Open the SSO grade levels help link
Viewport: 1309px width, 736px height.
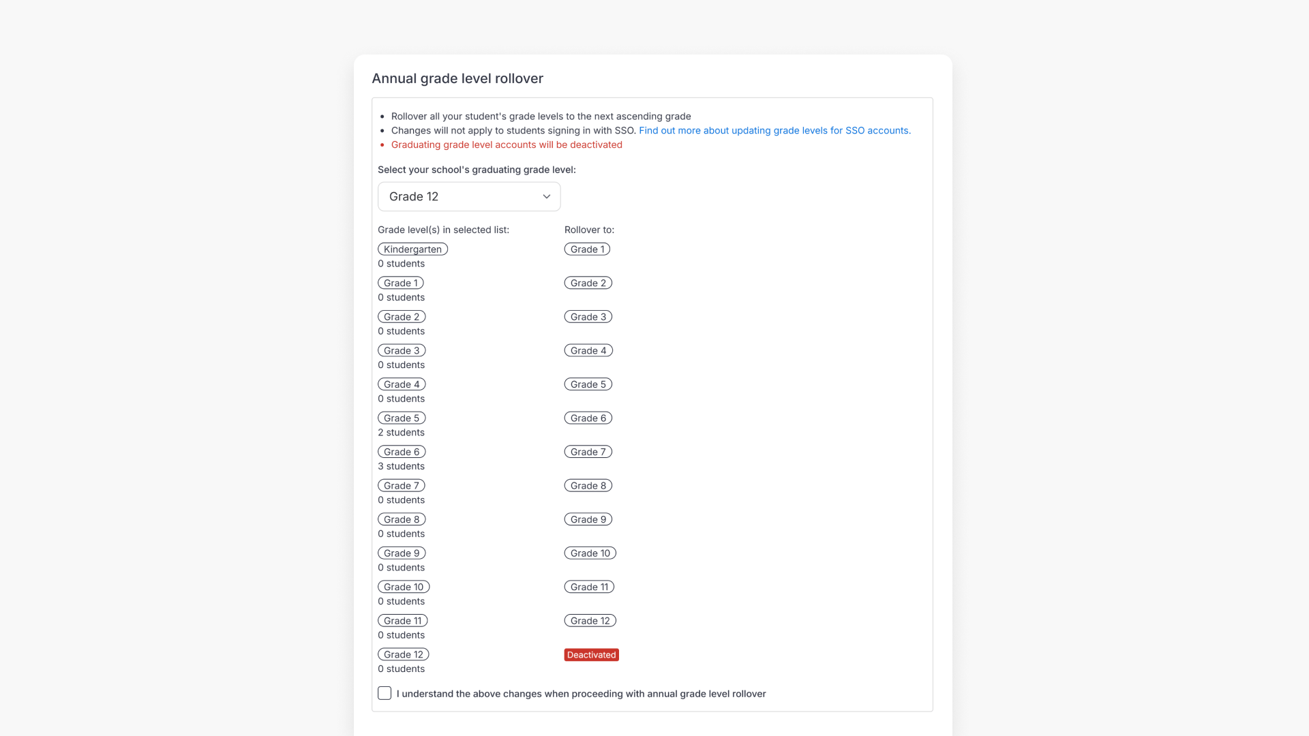[774, 130]
